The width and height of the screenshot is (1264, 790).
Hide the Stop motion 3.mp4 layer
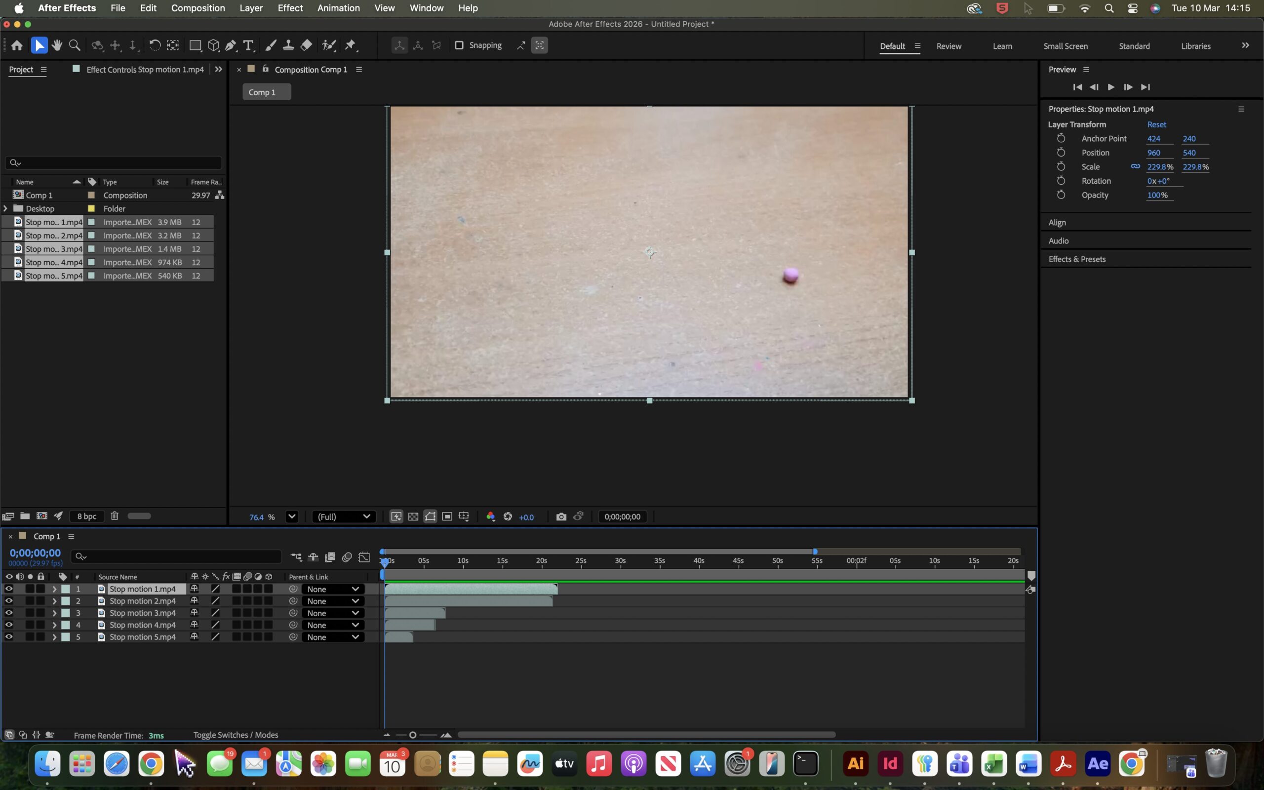9,613
